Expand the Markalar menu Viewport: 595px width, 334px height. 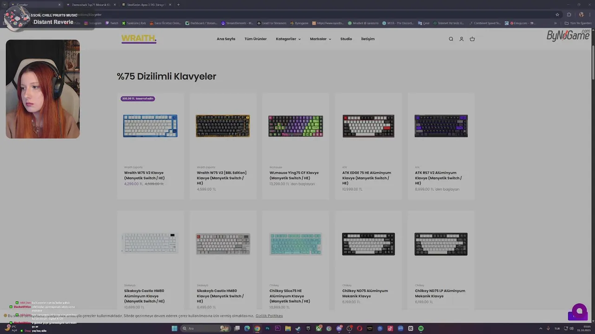[x=321, y=39]
